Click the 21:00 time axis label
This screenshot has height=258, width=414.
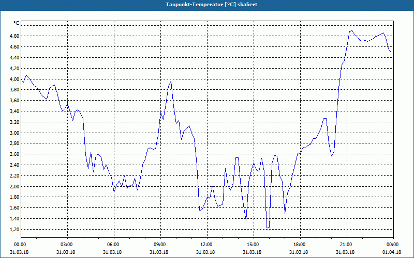[x=347, y=245]
